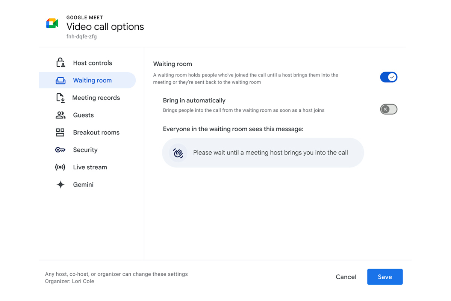Click the waiting room message text
Viewport: 451px width, 301px height.
[270, 153]
